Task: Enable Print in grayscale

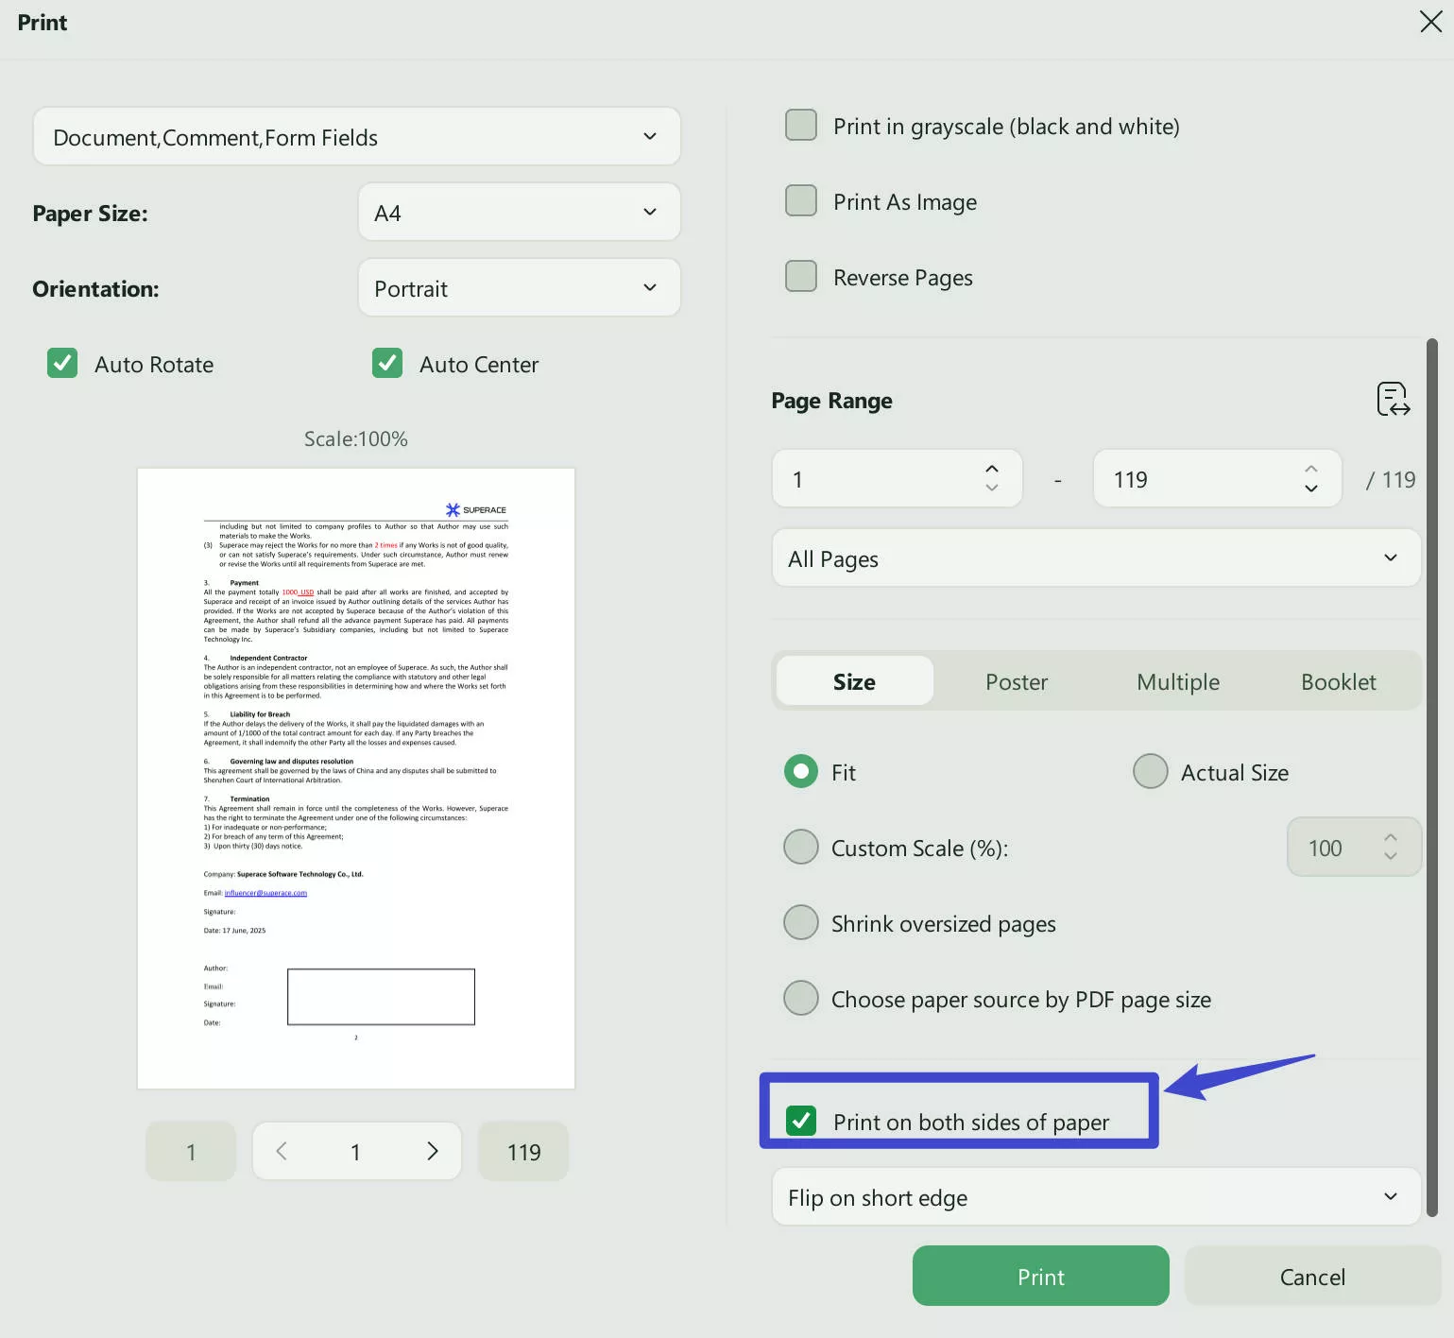Action: tap(800, 124)
